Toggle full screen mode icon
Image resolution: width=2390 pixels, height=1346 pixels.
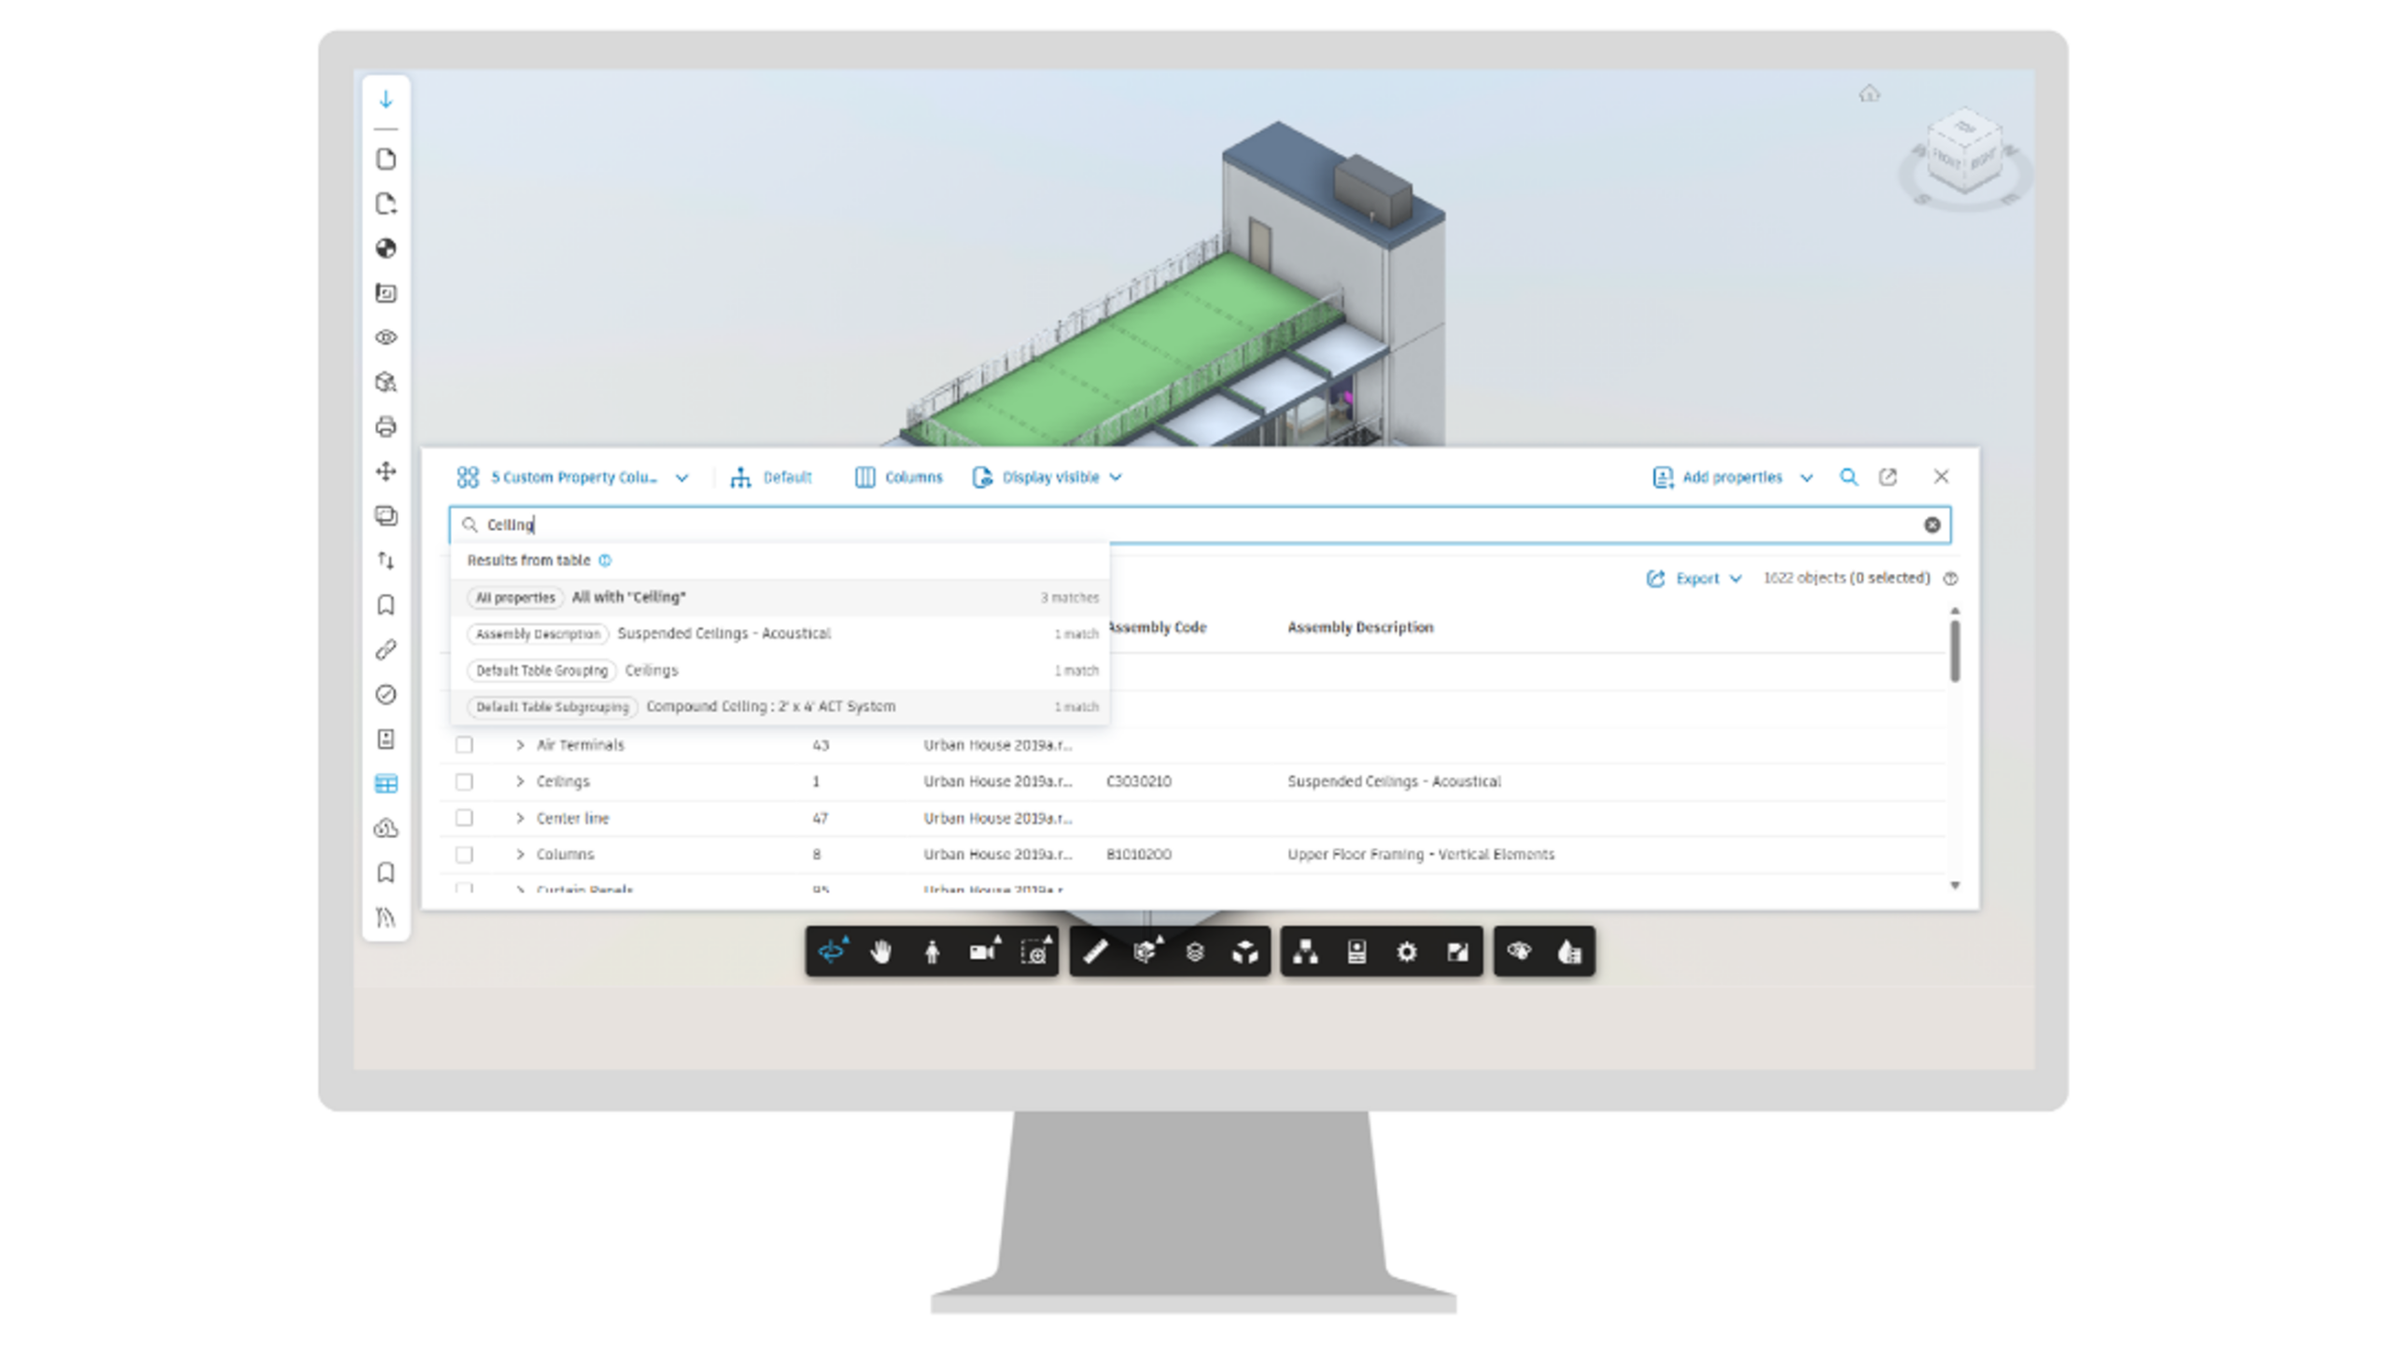click(1457, 952)
